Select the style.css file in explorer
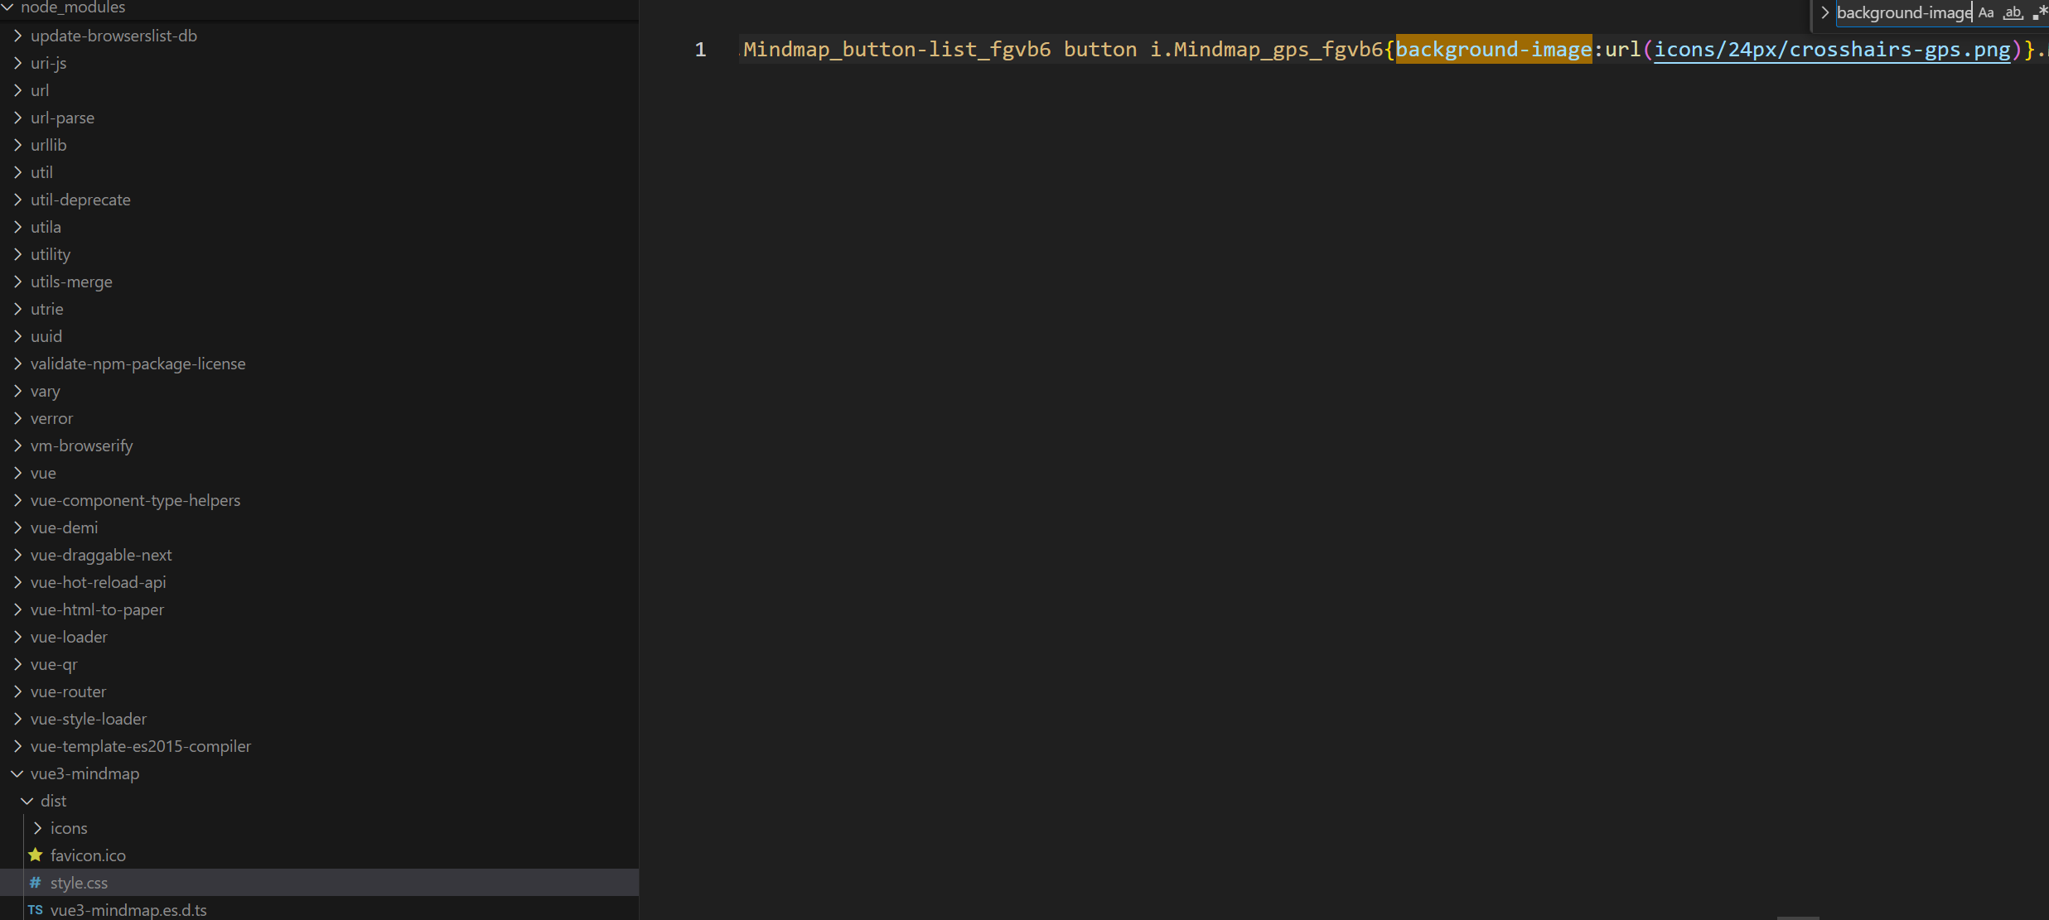Viewport: 2049px width, 920px height. click(80, 883)
